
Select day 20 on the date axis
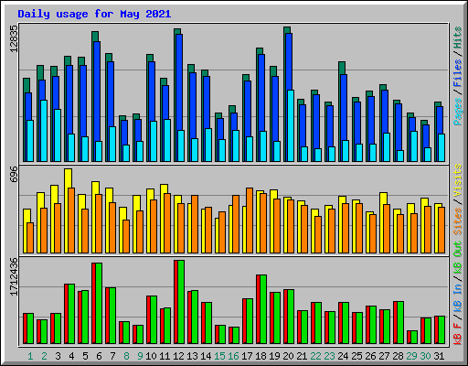click(x=288, y=356)
